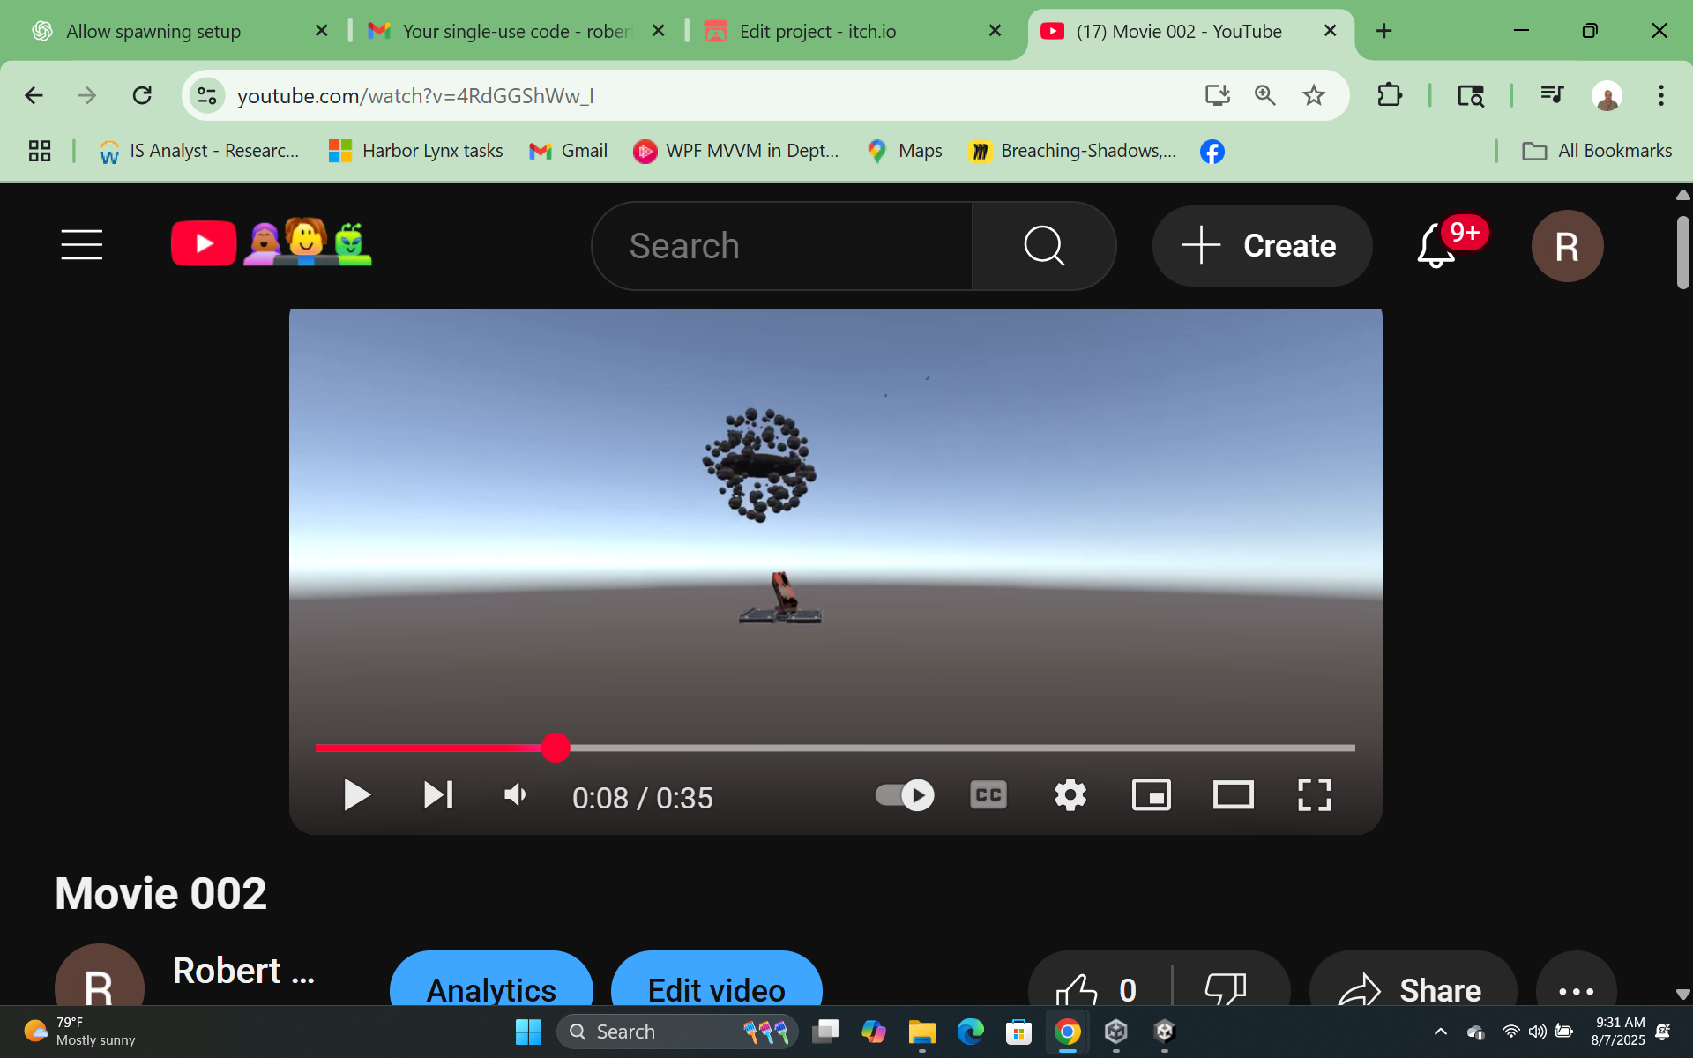Enable miniplayer mode
The width and height of the screenshot is (1693, 1058).
(1151, 795)
